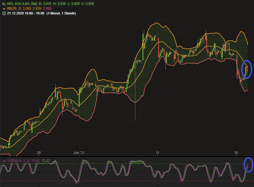
Task: Click the blue ellipse annotation on price chart
Action: [246, 69]
